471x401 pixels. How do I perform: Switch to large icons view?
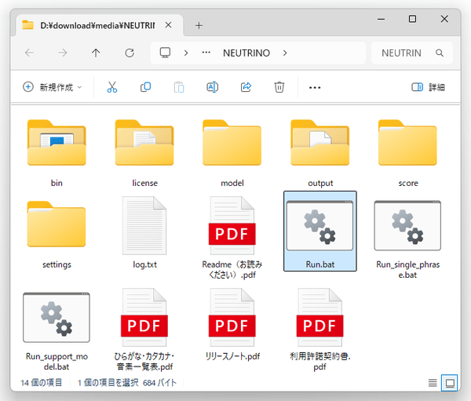click(x=450, y=383)
